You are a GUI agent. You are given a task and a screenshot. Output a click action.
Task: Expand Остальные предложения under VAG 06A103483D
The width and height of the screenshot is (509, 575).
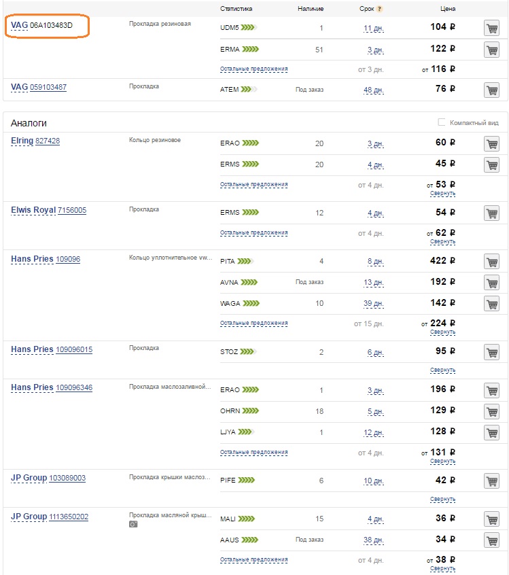coord(253,69)
